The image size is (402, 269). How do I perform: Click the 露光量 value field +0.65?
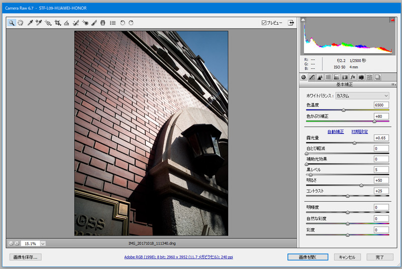click(381, 138)
